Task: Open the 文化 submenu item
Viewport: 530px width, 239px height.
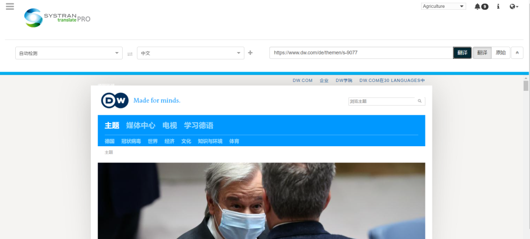Action: point(186,141)
